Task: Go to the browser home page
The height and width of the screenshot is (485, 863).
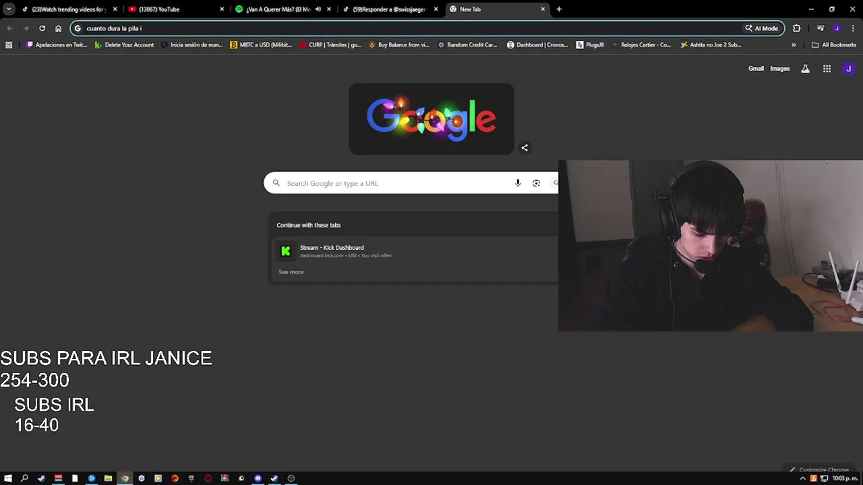Action: point(58,28)
